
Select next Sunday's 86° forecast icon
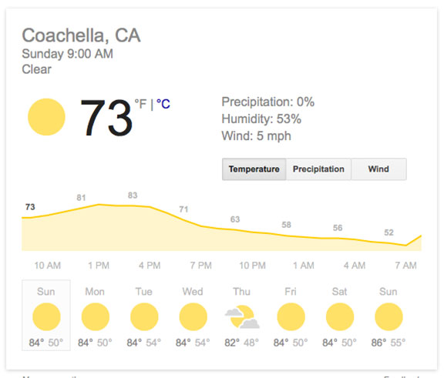click(388, 316)
